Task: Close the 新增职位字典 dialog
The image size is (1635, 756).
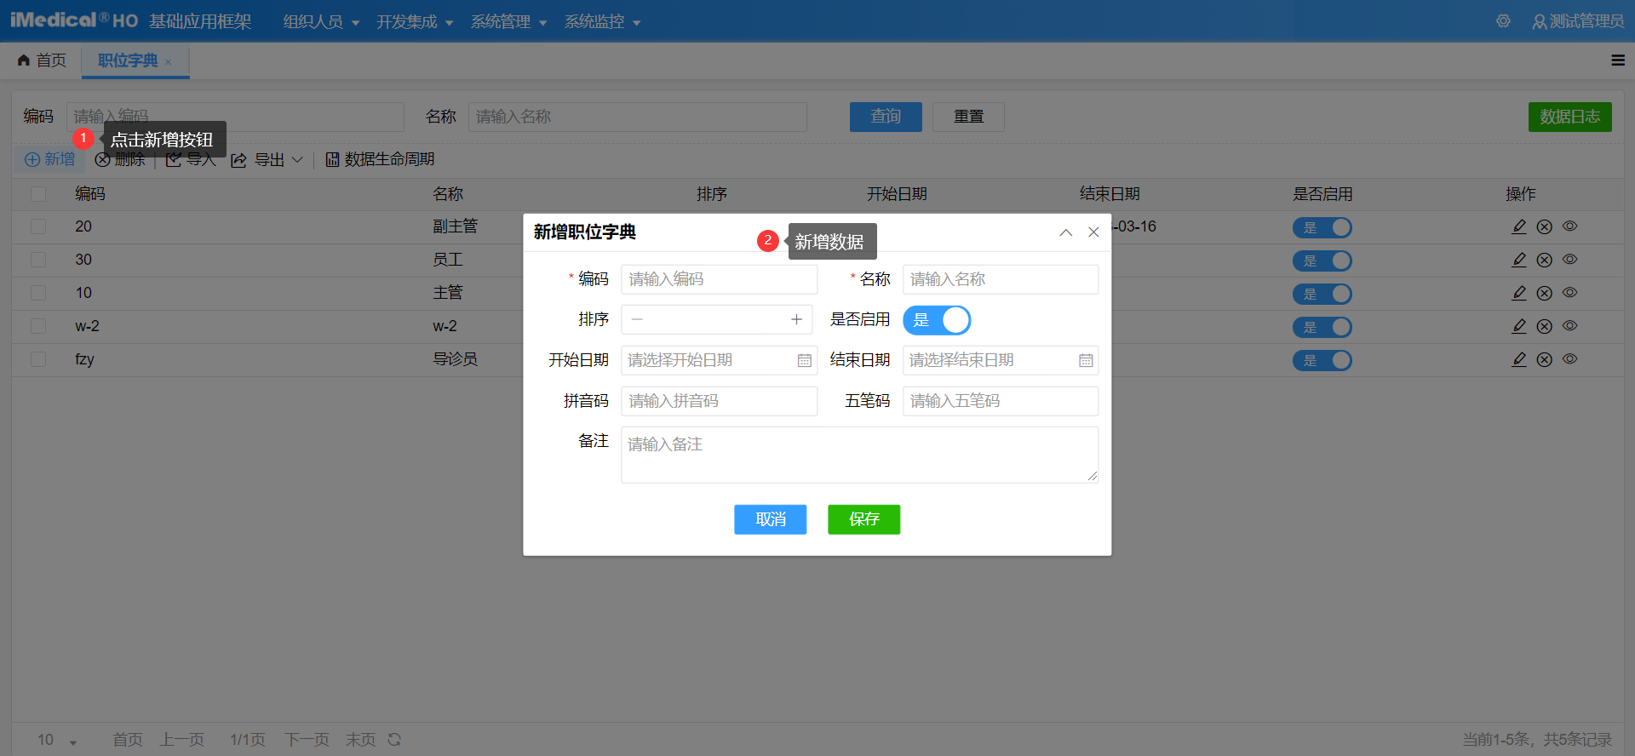Action: [1093, 232]
